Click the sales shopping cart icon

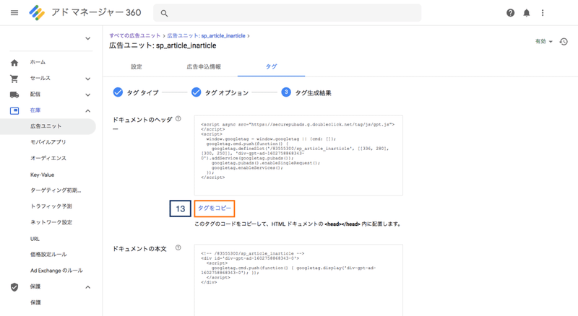[x=14, y=79]
